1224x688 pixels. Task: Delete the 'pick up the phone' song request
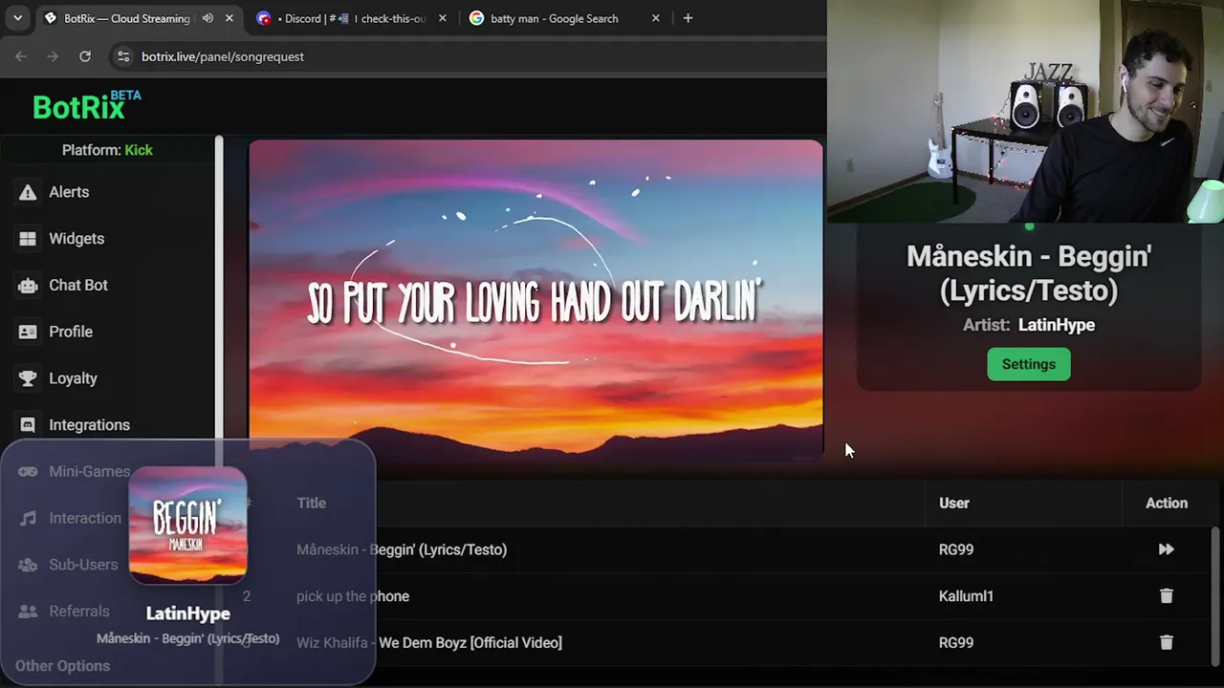point(1166,596)
